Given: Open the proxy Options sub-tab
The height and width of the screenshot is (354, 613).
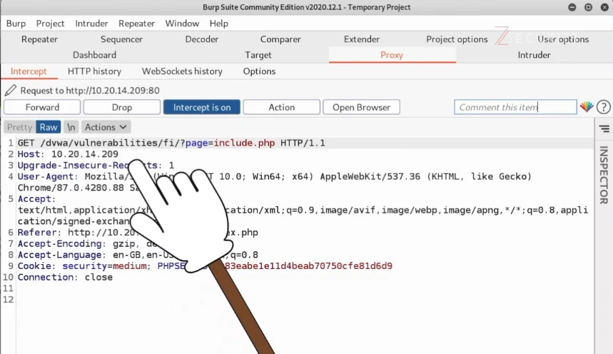Looking at the screenshot, I should click(259, 71).
